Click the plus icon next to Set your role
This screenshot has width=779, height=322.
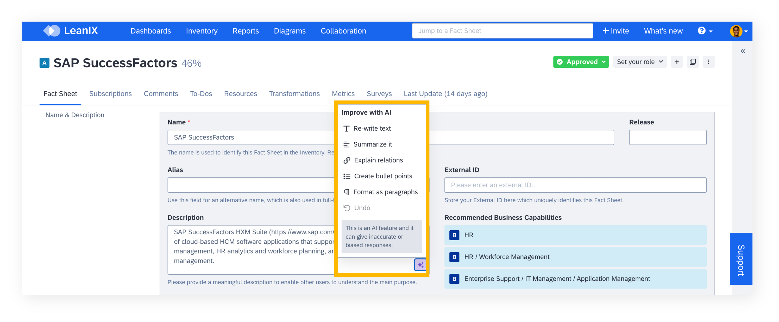[676, 62]
